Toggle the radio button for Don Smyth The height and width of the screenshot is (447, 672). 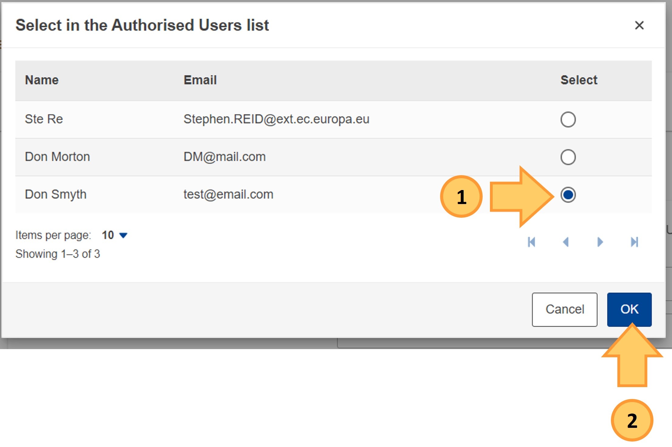(x=568, y=195)
